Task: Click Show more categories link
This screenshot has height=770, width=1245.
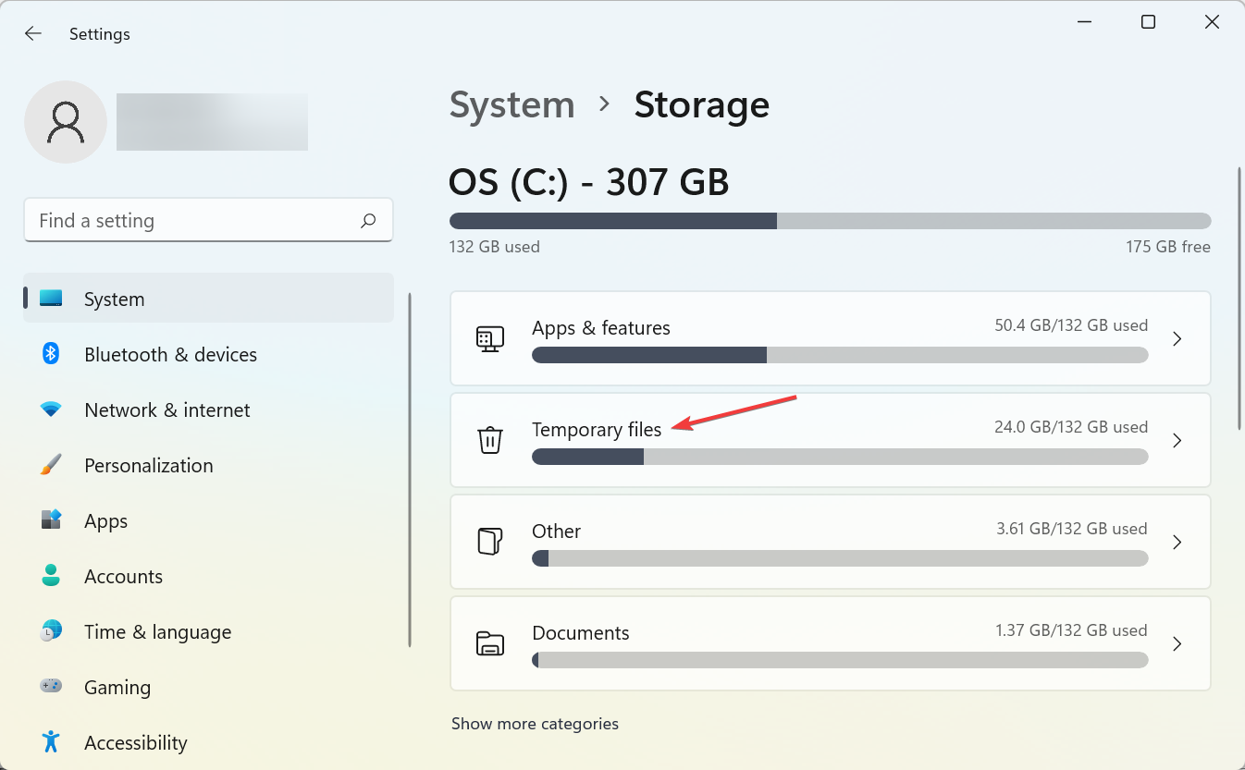Action: coord(535,724)
